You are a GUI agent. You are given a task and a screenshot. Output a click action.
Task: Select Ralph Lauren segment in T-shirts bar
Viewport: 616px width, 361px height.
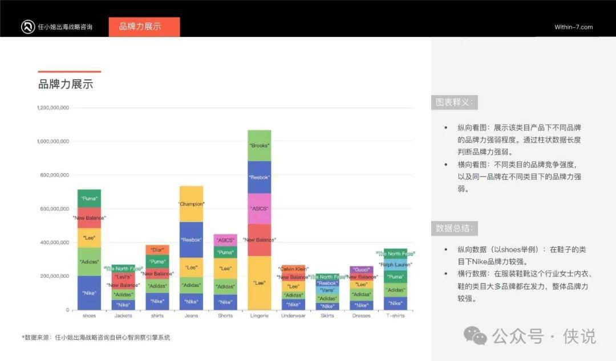[x=395, y=264]
